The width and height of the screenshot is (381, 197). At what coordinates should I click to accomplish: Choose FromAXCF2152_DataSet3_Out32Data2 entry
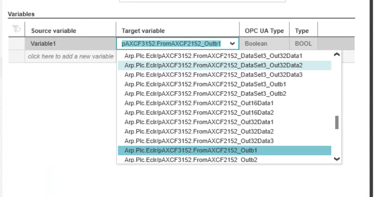tap(224, 65)
